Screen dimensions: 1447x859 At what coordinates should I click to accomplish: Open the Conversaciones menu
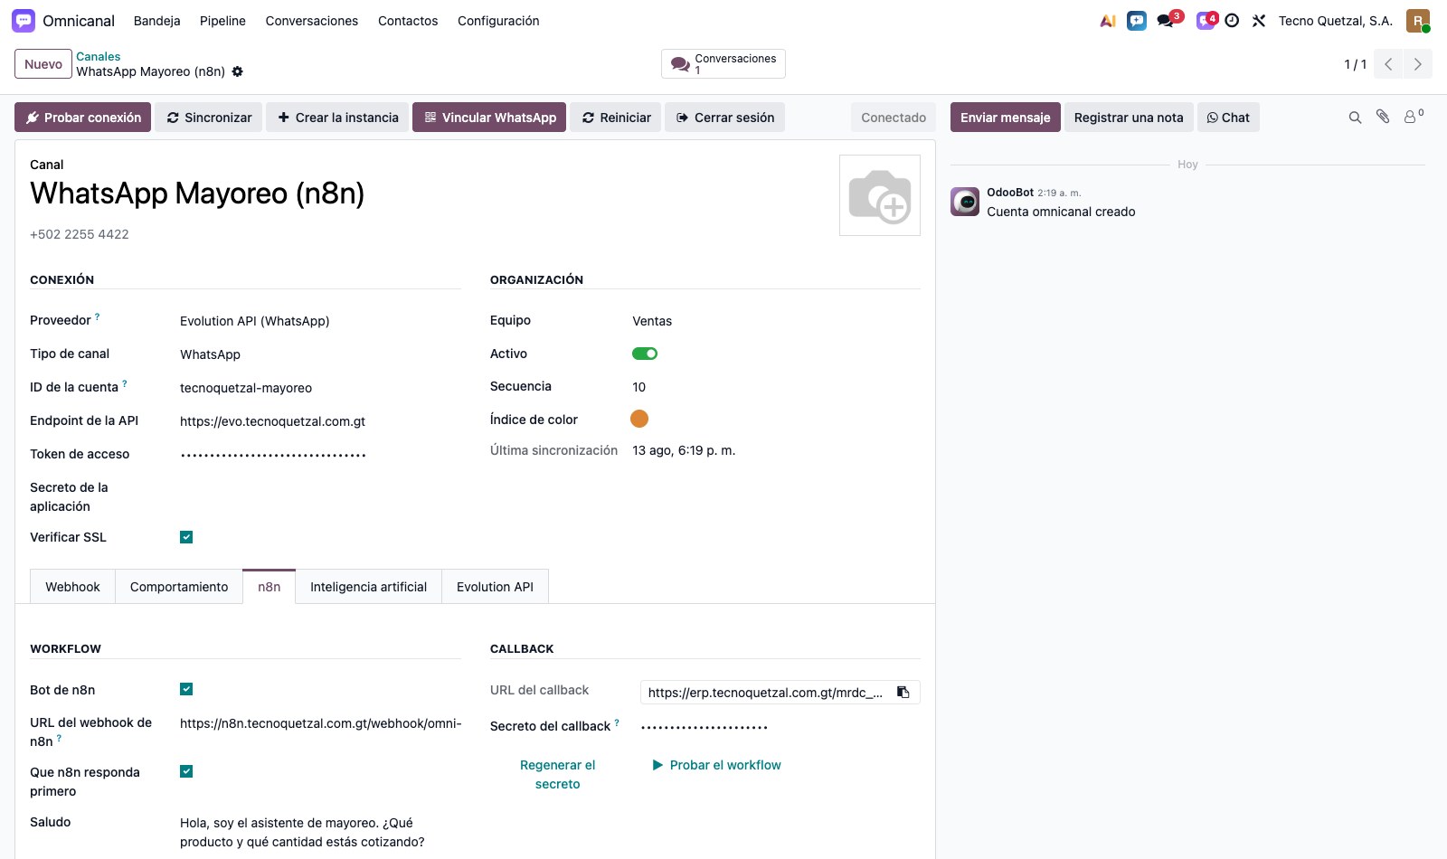pos(312,21)
